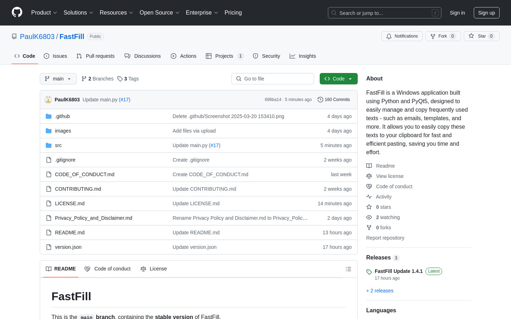Click the Readme book icon in About

click(x=369, y=166)
